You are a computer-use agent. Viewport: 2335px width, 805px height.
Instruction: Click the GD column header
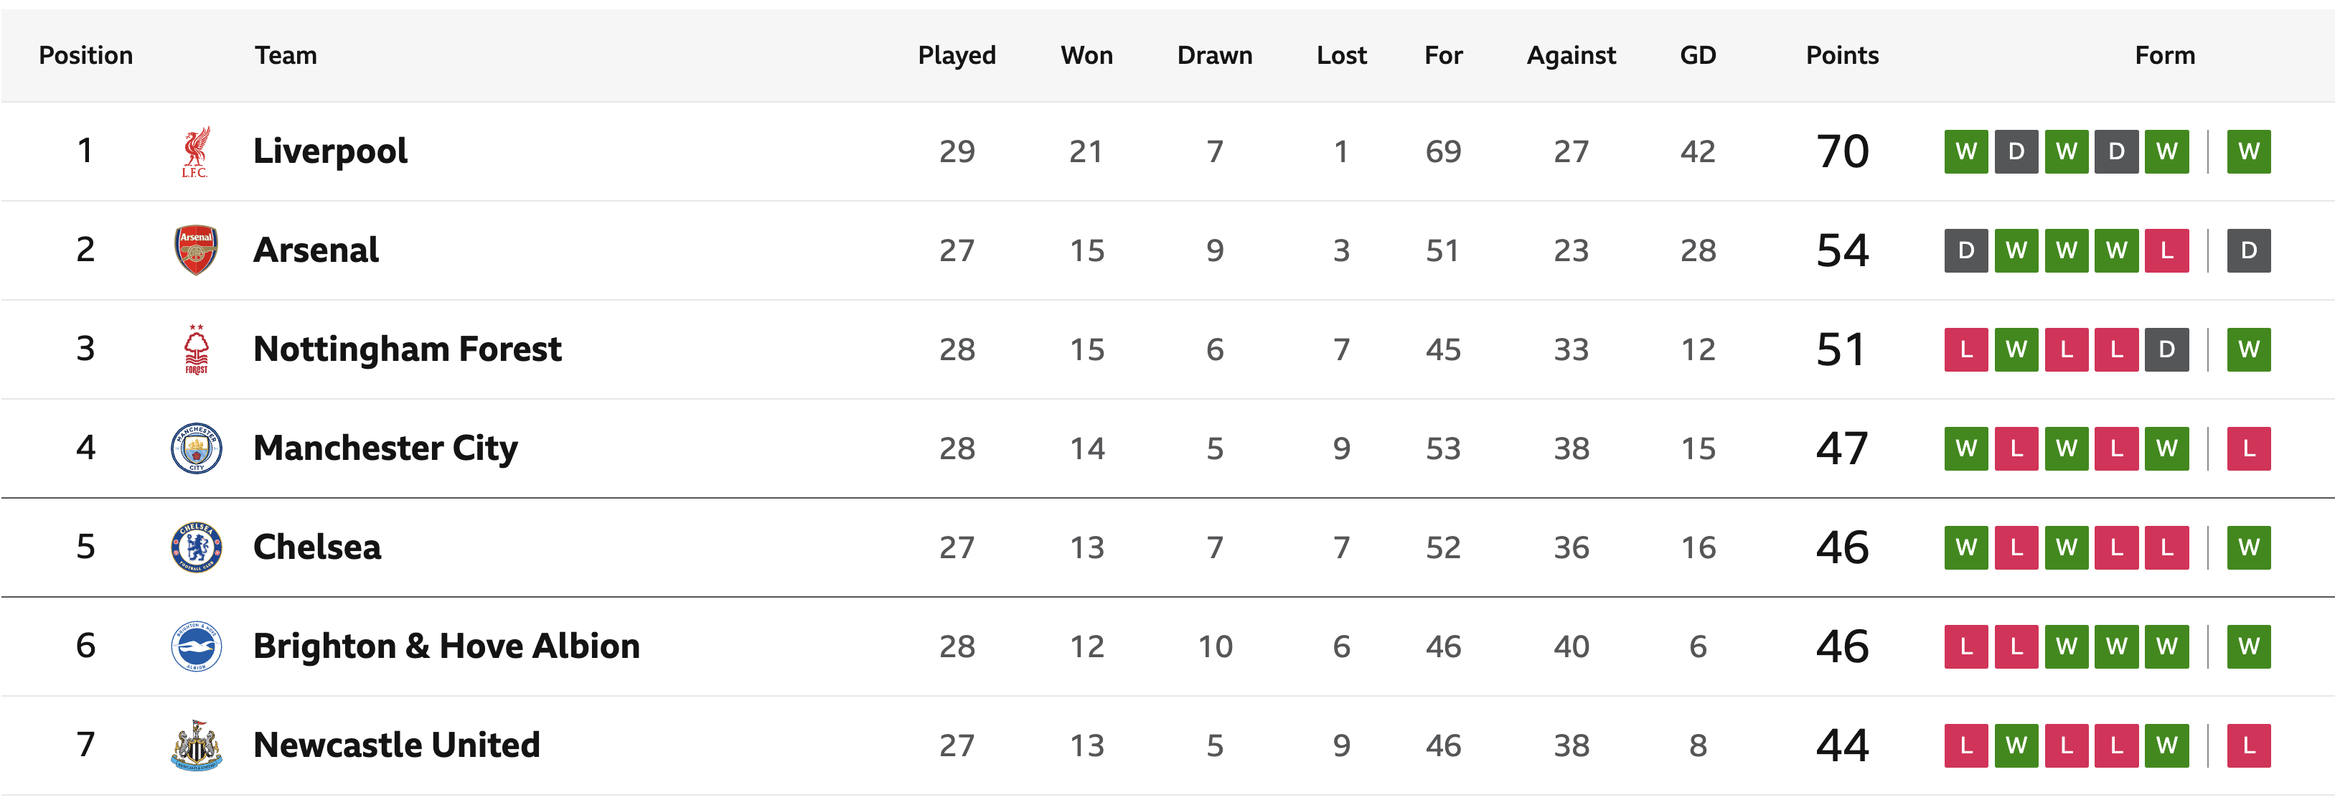[x=1698, y=55]
